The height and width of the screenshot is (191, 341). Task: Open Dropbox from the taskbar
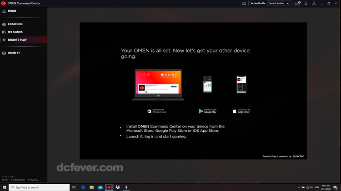pos(118,187)
